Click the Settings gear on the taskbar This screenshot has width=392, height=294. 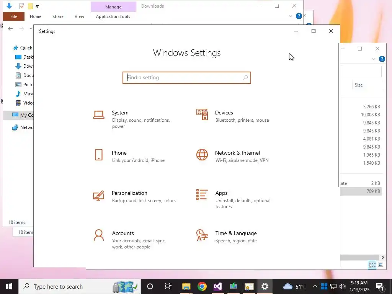tap(265, 286)
